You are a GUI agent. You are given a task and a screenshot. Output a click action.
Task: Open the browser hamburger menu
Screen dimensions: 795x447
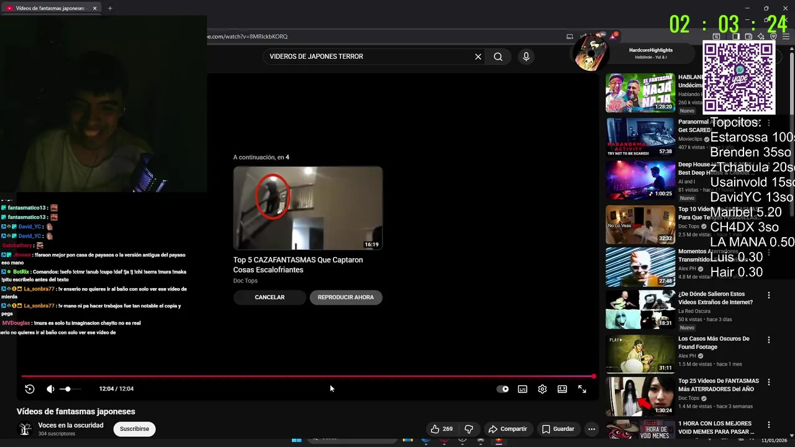786,37
